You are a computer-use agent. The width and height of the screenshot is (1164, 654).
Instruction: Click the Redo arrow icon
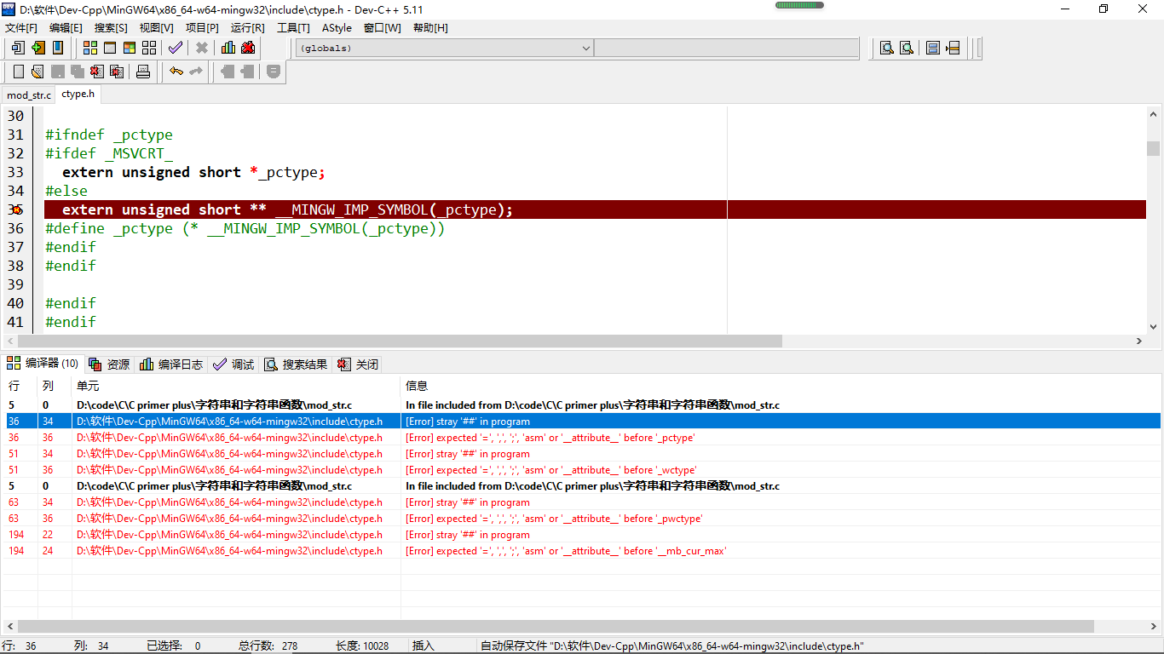pos(196,72)
